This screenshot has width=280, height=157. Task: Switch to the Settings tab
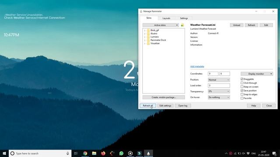184,18
